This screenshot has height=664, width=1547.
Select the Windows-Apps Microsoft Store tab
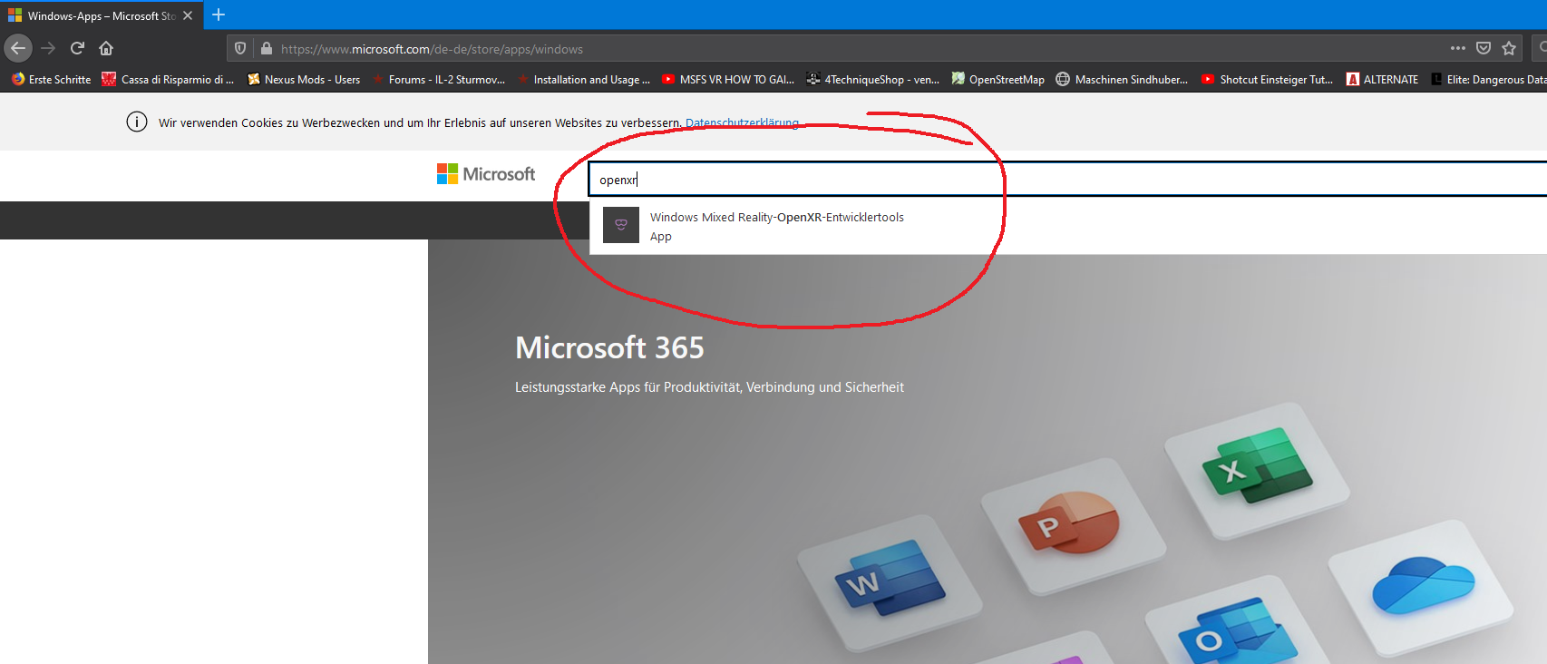pyautogui.click(x=101, y=15)
